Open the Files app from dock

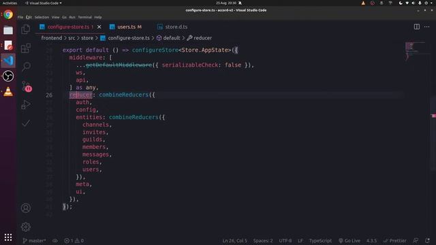point(8,30)
